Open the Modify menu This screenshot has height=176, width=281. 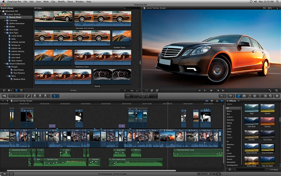[61, 1]
